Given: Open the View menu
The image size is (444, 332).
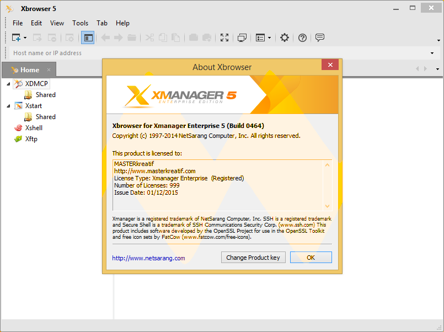Looking at the screenshot, I should click(x=57, y=23).
